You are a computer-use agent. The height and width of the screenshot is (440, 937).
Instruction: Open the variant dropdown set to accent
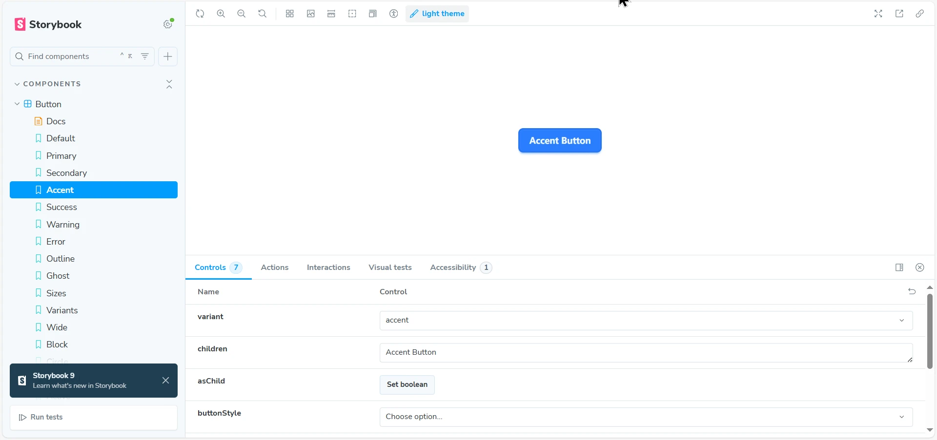pyautogui.click(x=646, y=321)
